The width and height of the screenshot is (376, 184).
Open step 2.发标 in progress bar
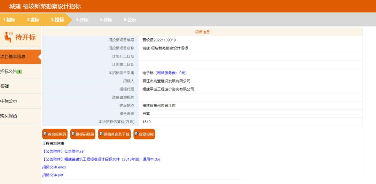33,20
